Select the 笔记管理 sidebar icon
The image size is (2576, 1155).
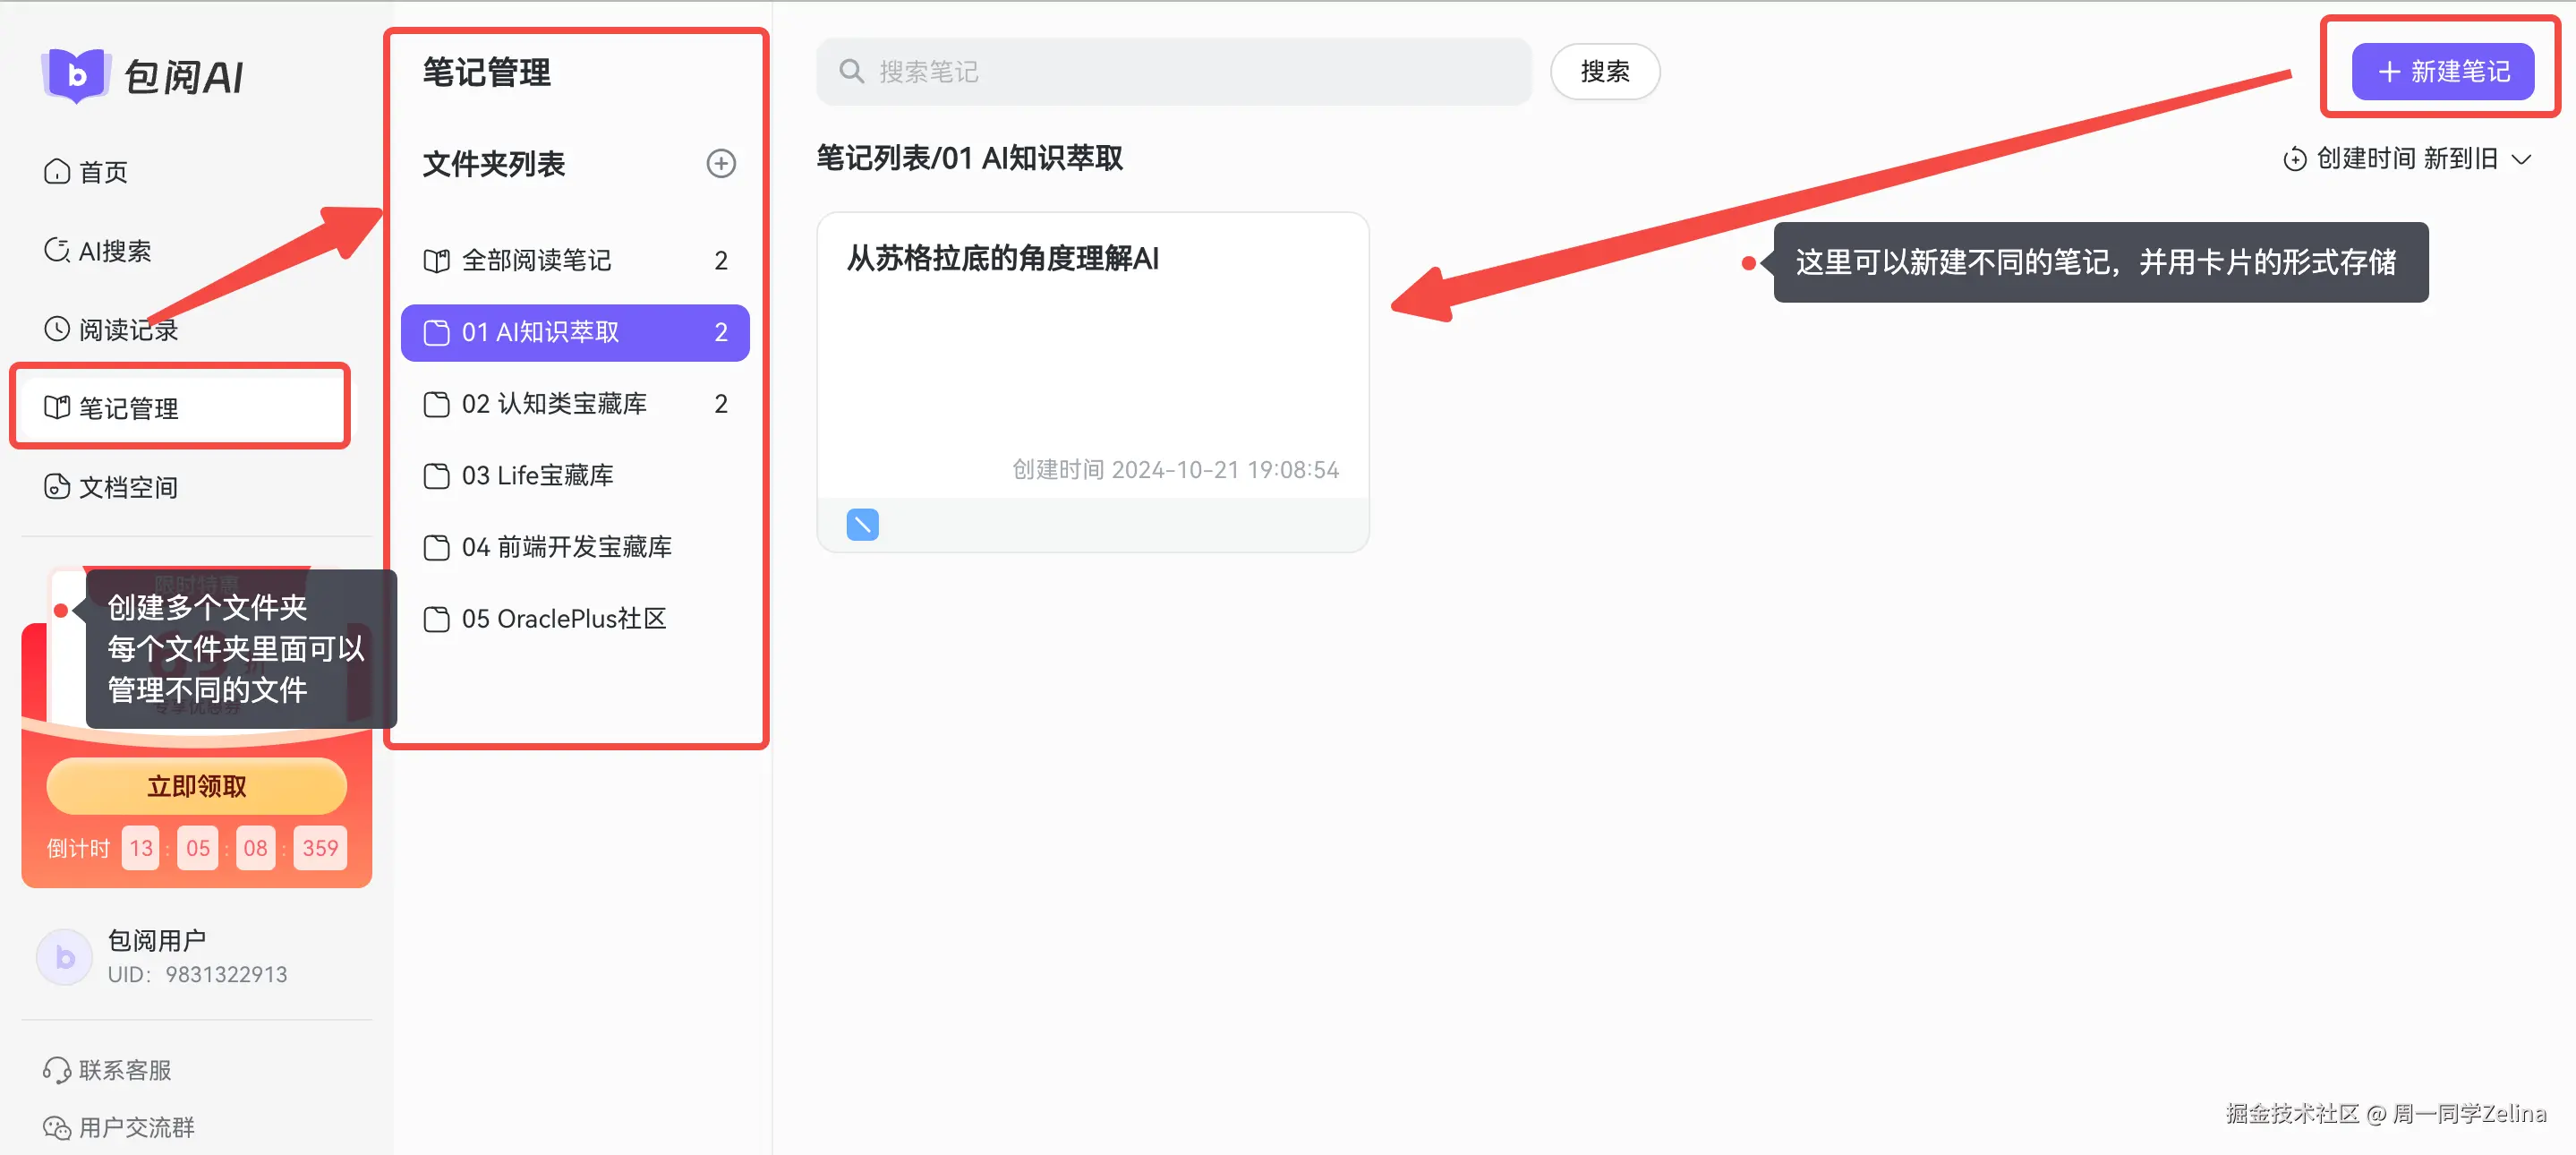(58, 407)
